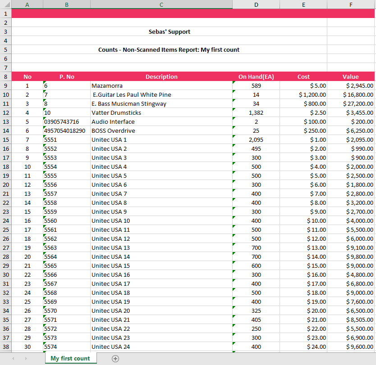Viewport: 376px width, 365px height.
Task: Select cost cell '$ 24.00'
Action: 303,347
